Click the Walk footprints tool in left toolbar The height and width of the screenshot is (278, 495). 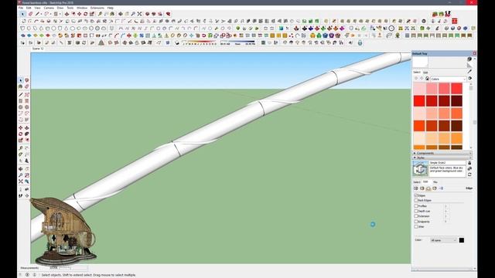(x=21, y=195)
